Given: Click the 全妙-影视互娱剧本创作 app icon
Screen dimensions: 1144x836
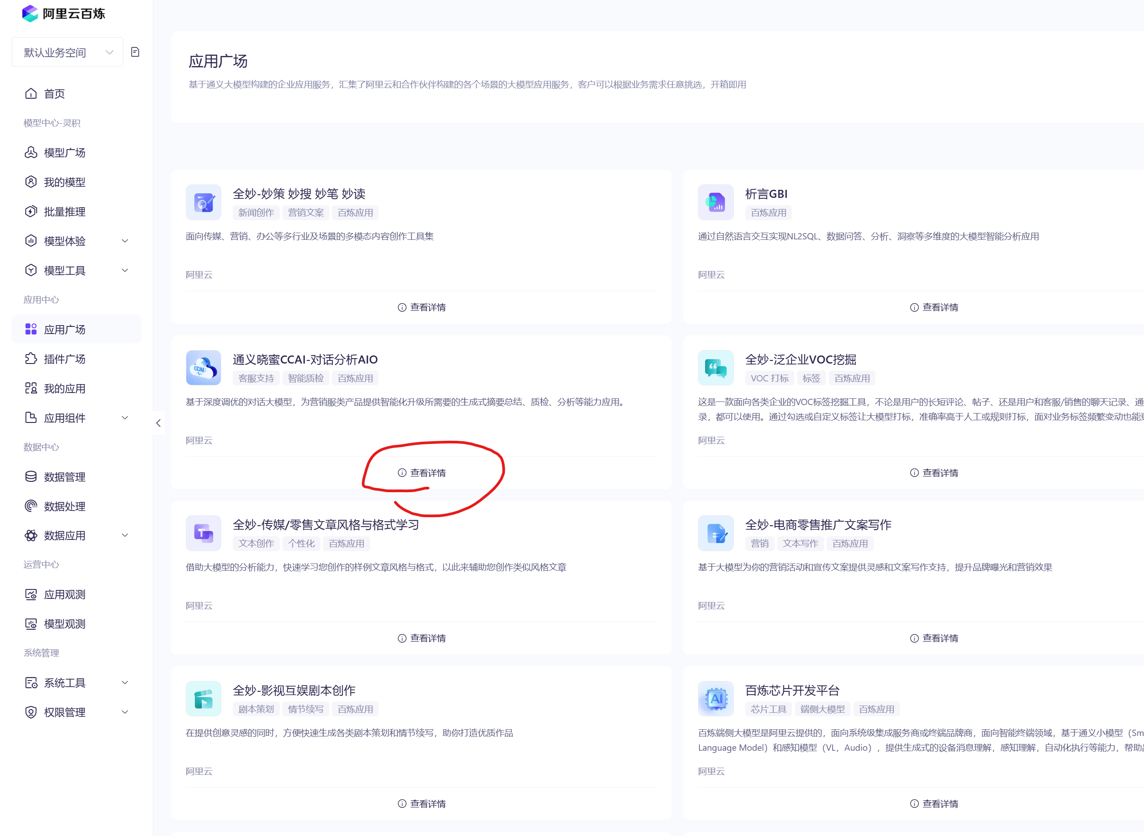Looking at the screenshot, I should click(x=203, y=699).
